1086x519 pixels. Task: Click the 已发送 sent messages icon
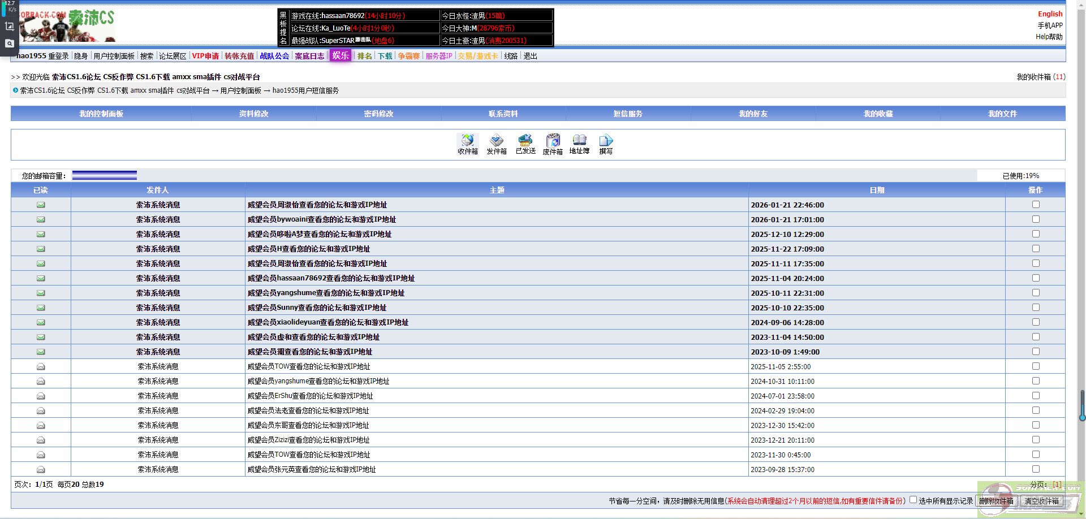525,144
